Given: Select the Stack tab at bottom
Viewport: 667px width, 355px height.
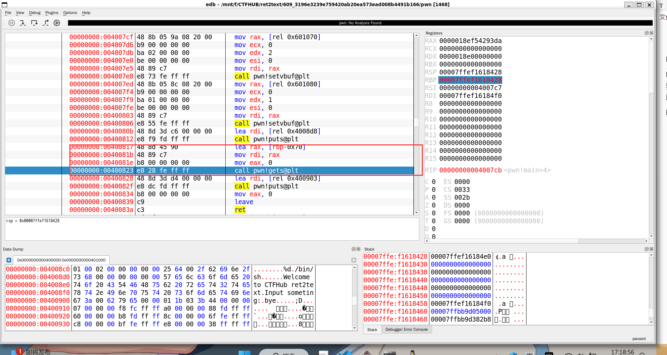Looking at the screenshot, I should coord(372,330).
